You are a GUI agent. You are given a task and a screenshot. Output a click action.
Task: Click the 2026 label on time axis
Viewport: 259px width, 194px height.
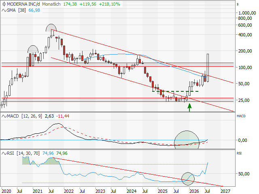click(x=194, y=191)
